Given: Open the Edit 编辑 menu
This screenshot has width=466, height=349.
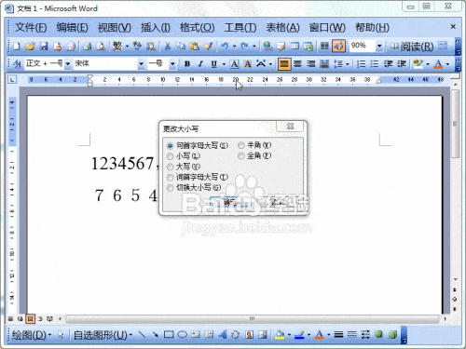Looking at the screenshot, I should pyautogui.click(x=72, y=28).
